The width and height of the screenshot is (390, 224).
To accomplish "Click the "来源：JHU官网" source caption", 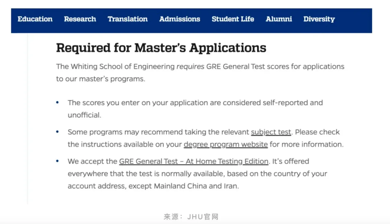I will pyautogui.click(x=191, y=217).
